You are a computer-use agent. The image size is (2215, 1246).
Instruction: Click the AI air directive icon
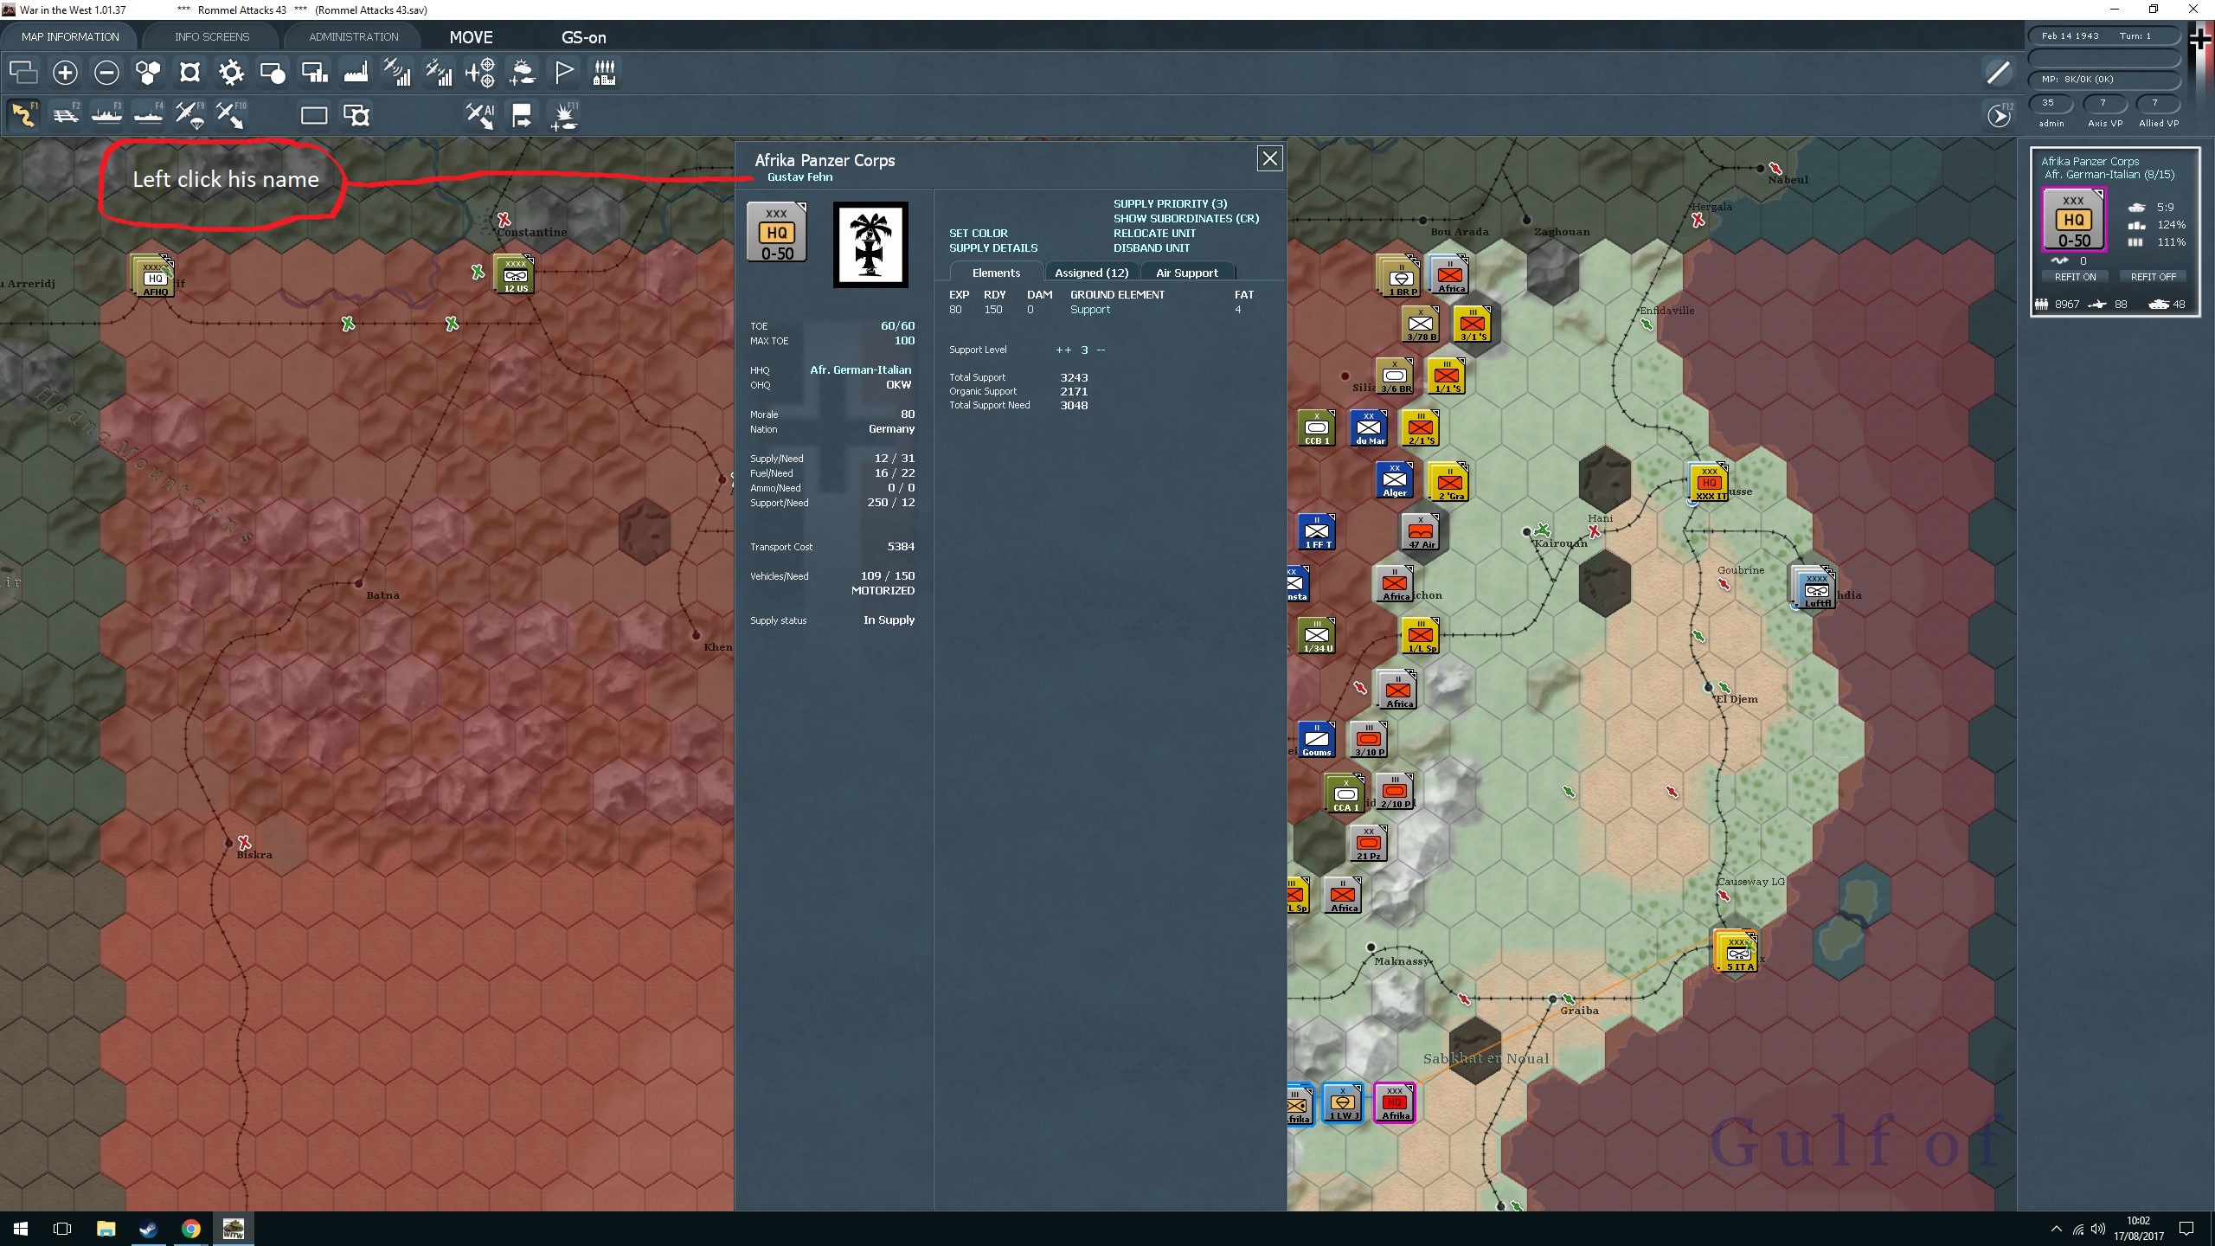point(480,115)
